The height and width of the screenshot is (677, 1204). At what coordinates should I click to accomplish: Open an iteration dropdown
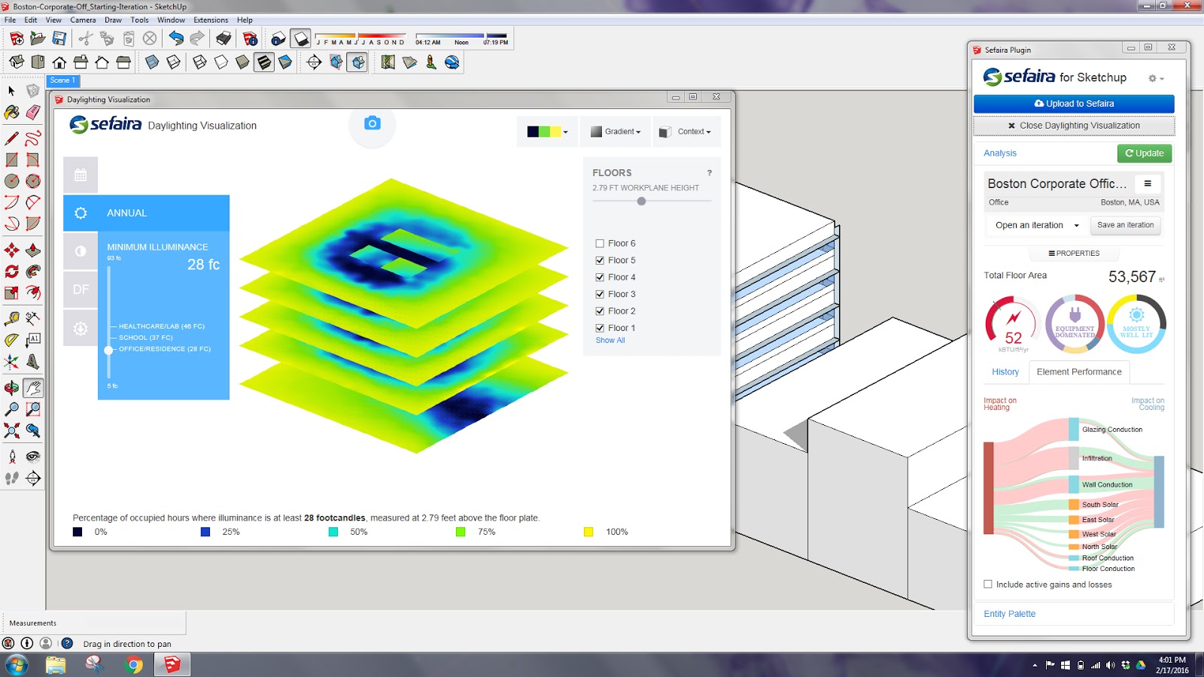pyautogui.click(x=1035, y=225)
